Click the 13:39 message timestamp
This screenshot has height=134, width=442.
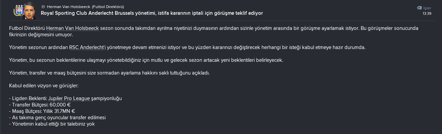(427, 14)
